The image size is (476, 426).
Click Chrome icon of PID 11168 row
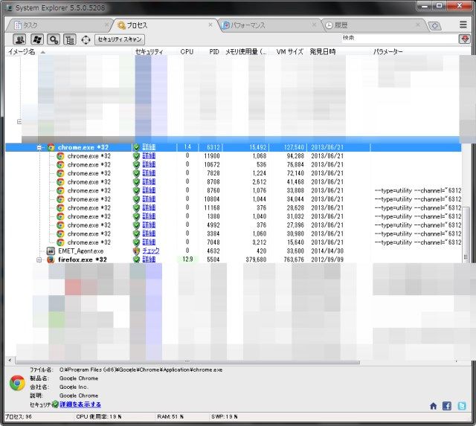tap(61, 208)
